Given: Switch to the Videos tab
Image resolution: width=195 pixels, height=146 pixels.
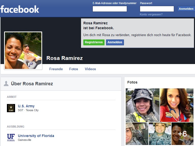Looking at the screenshot, I should click(90, 69).
